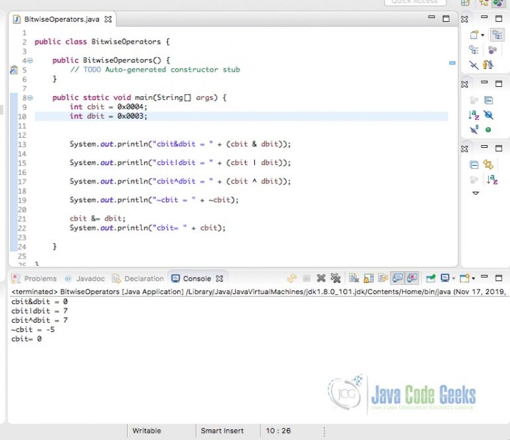Click the console line '~cbit = -5'
This screenshot has width=510, height=440.
click(x=33, y=330)
